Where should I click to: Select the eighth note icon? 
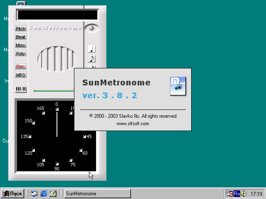pos(92,59)
